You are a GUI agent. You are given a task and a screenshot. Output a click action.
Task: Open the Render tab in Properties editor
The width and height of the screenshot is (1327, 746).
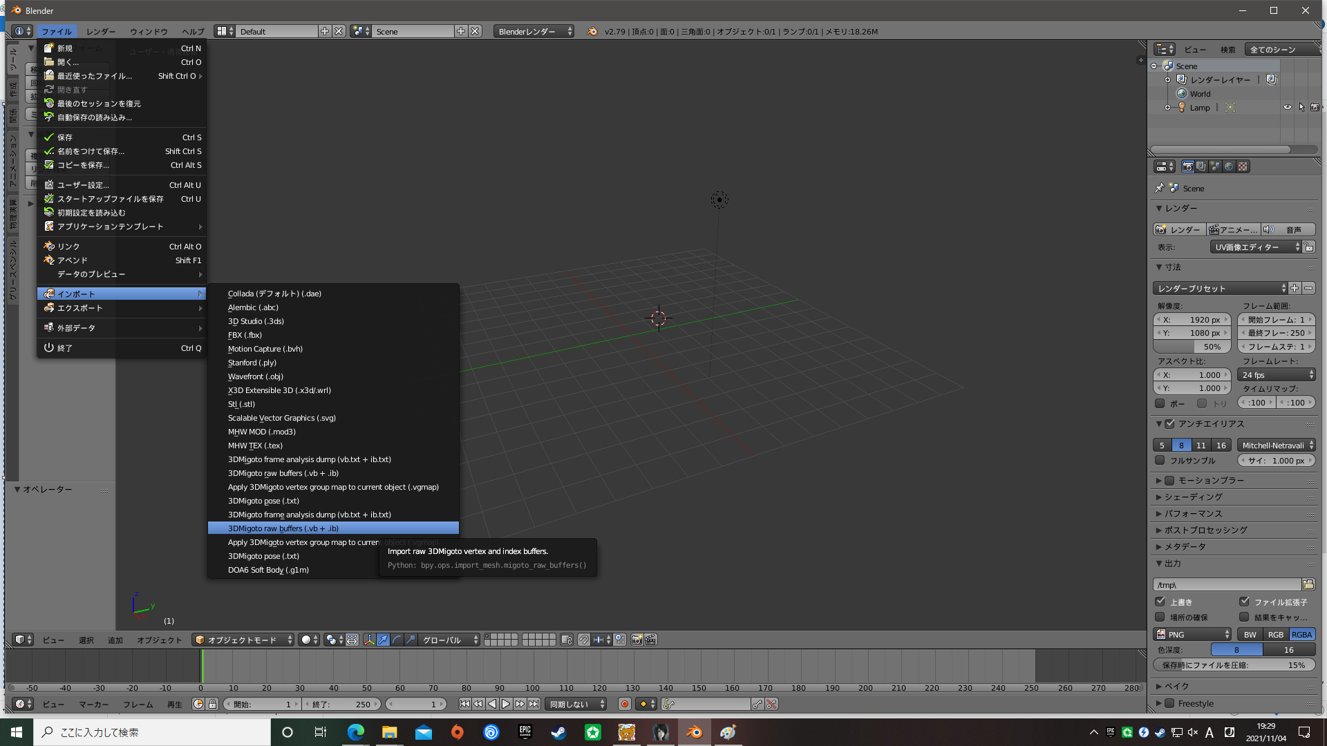click(1187, 166)
